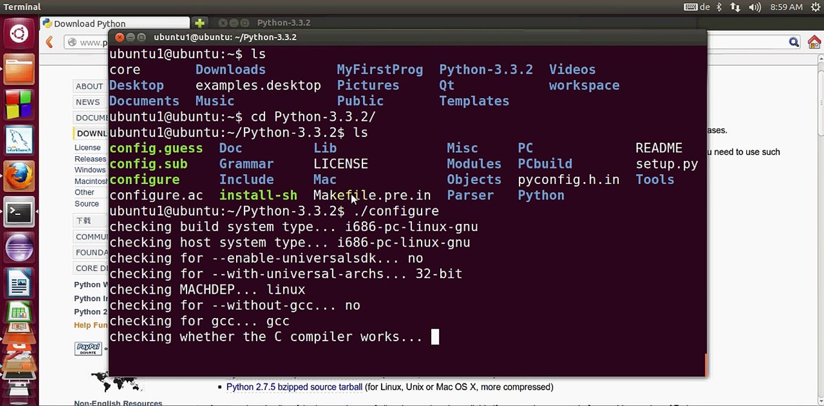Open the Releases link in the sidebar
This screenshot has height=406, width=824.
(90, 159)
